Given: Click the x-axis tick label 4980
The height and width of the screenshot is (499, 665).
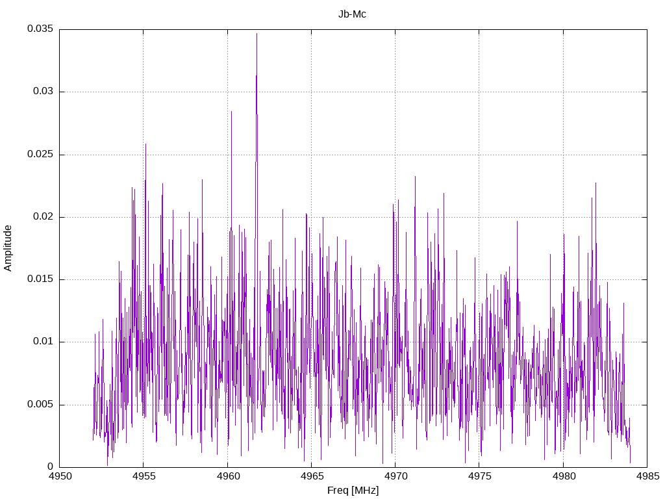Looking at the screenshot, I should pos(564,476).
